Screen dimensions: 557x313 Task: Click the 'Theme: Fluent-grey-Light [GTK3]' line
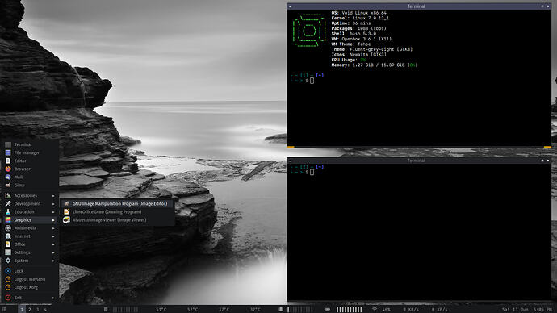pyautogui.click(x=372, y=49)
